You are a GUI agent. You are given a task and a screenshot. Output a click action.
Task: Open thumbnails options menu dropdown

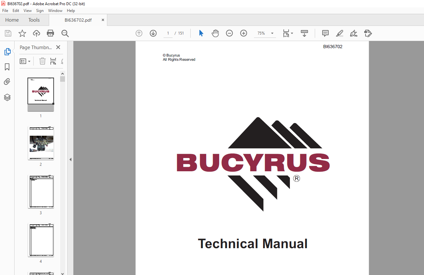click(x=25, y=61)
